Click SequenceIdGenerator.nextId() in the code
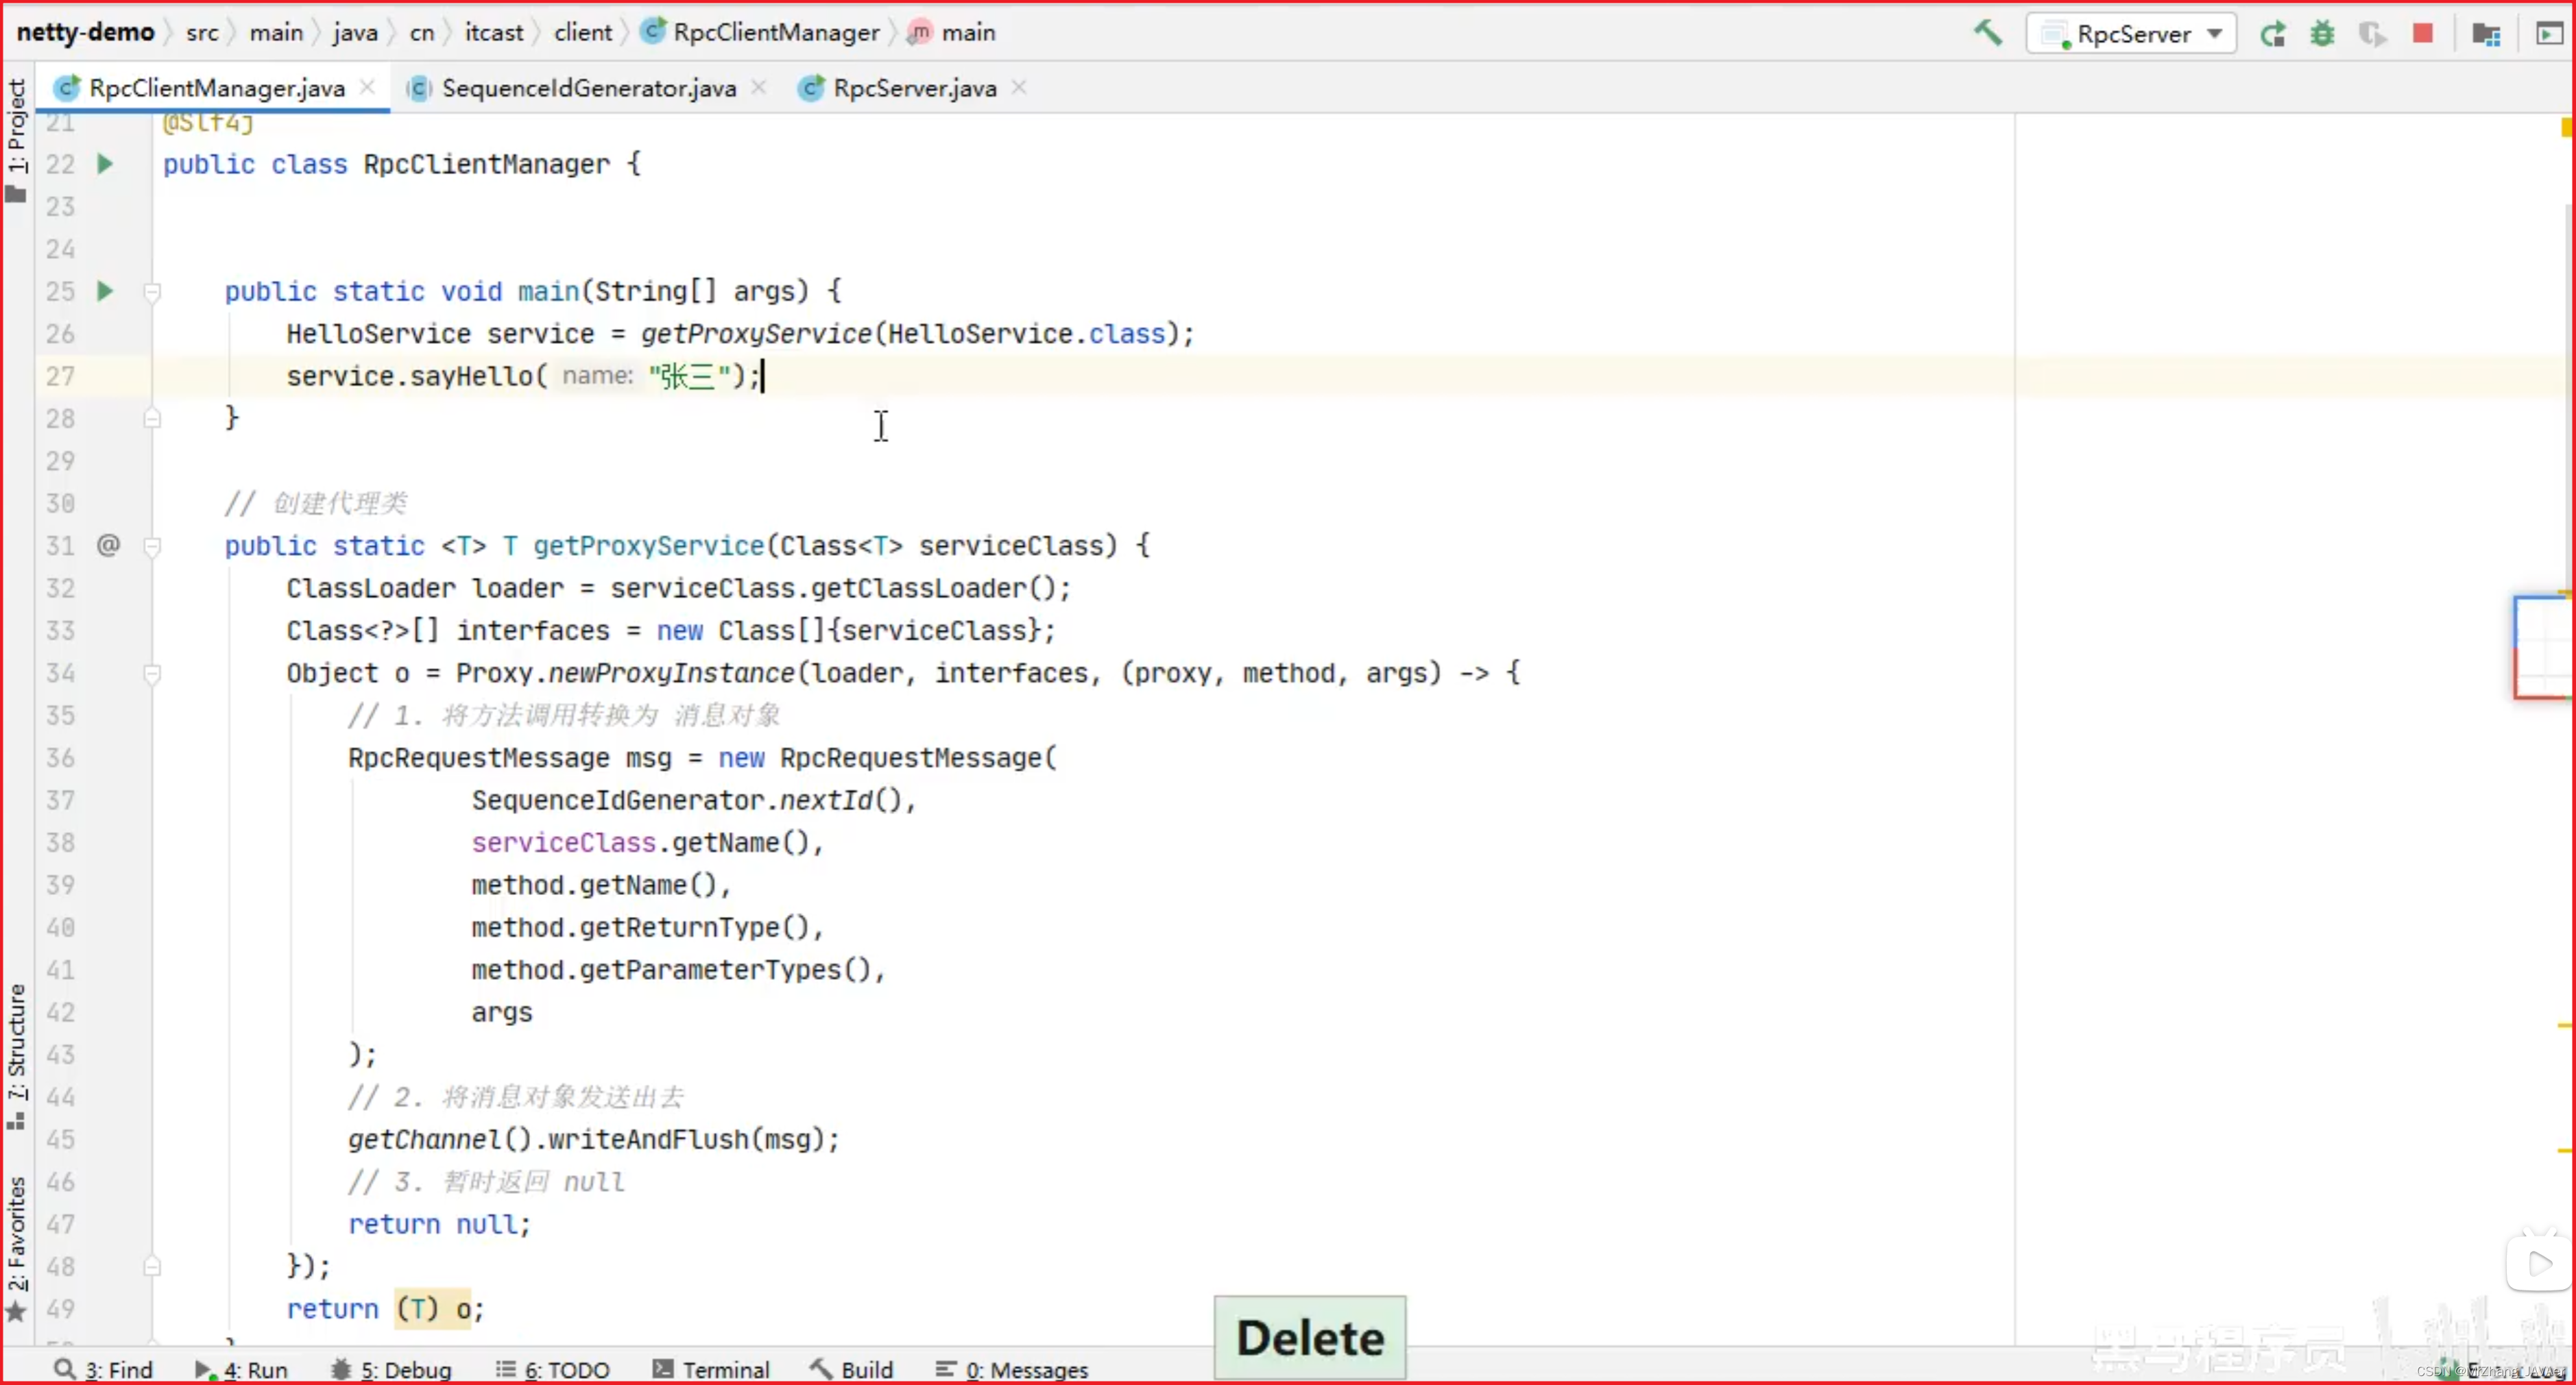Viewport: 2576px width, 1385px height. (687, 800)
